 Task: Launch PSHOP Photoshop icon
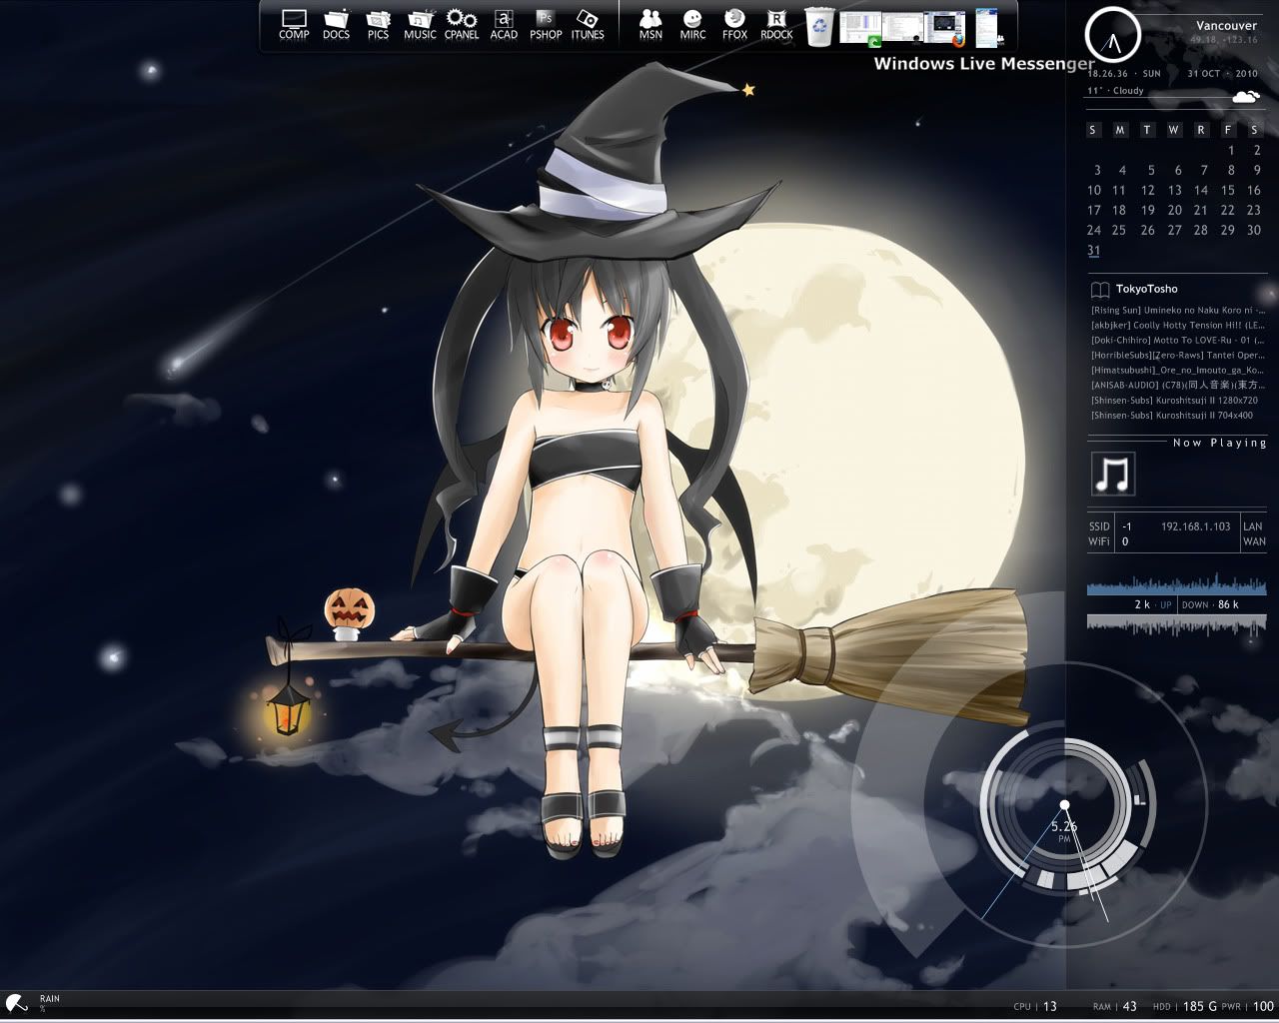coord(546,24)
